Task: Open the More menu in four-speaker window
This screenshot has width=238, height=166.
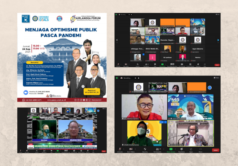Action: (x=201, y=150)
